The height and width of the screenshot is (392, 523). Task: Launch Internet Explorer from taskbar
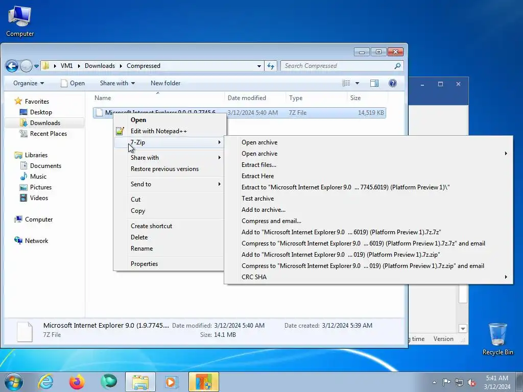tap(45, 382)
